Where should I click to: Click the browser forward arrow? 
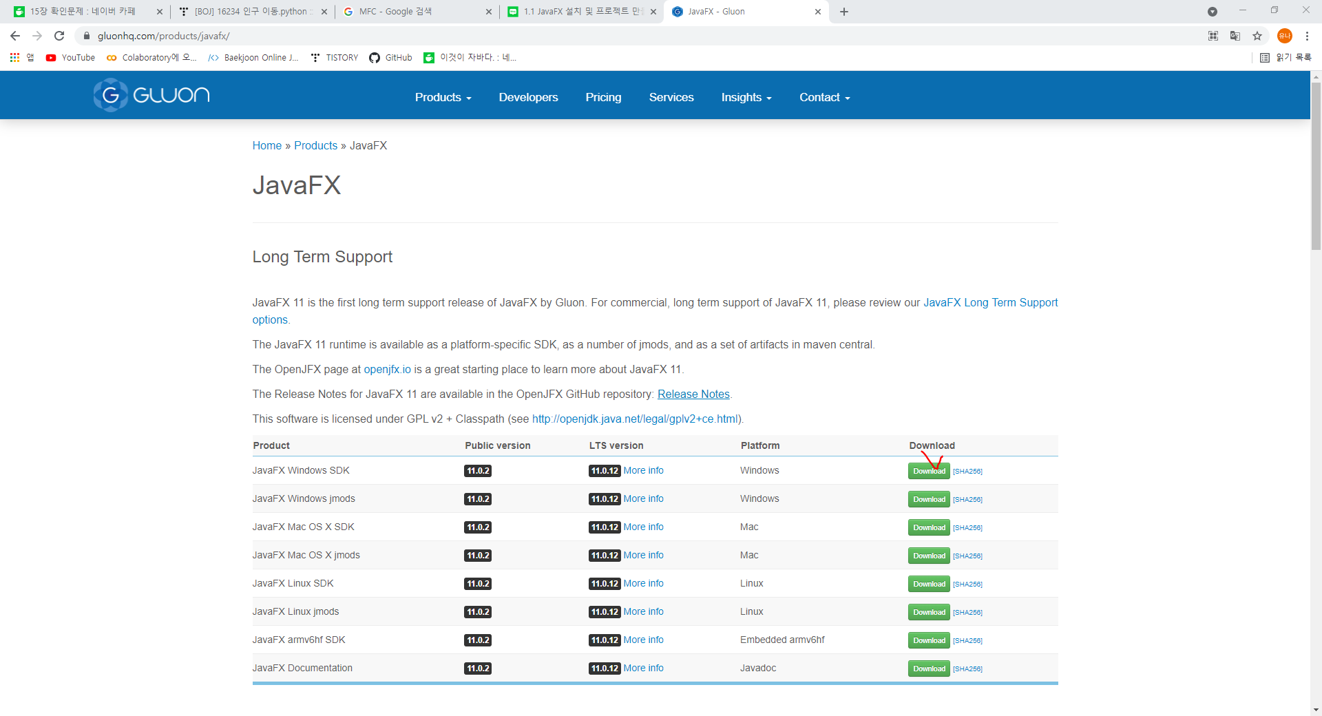[x=37, y=36]
